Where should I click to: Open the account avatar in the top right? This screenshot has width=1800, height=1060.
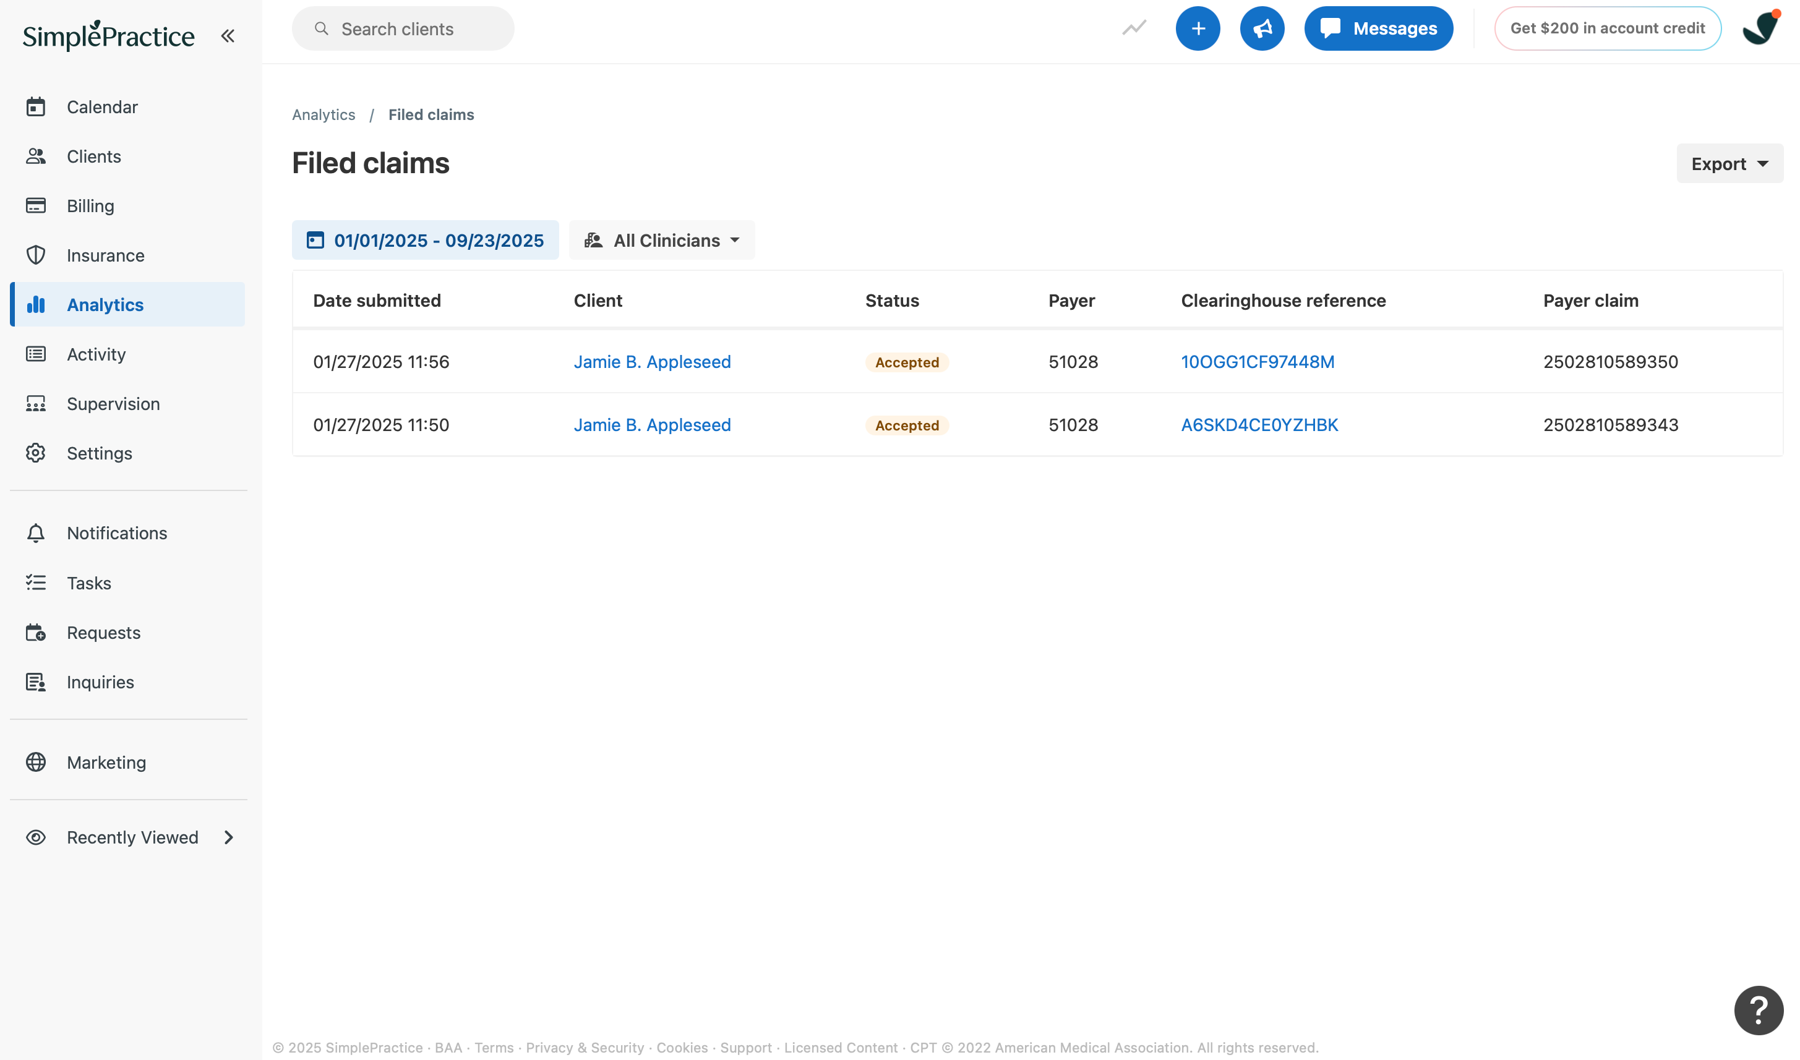click(x=1759, y=28)
